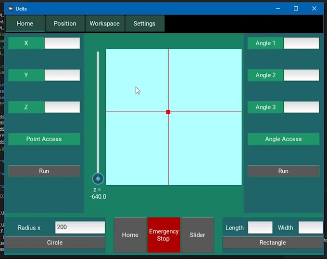This screenshot has width=327, height=259.
Task: Click the vertical Z slider track
Action: tap(98, 112)
